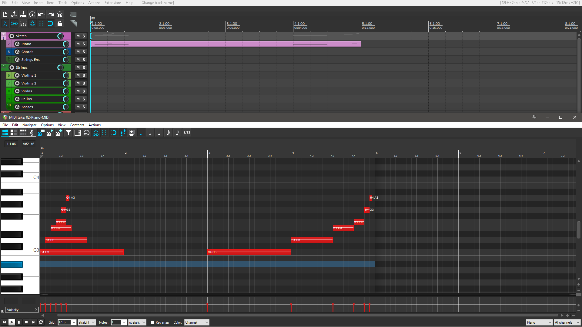Click the quantize Q icon in MIDI editor
This screenshot has width=582, height=327.
(86, 133)
